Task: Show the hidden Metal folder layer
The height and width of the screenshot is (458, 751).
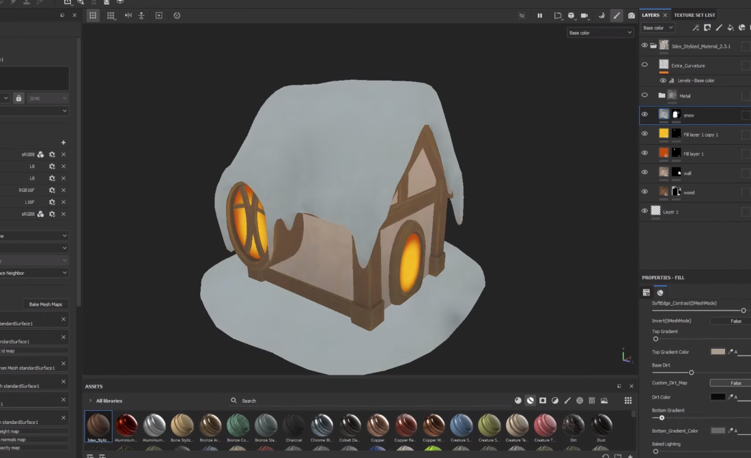Action: [644, 96]
